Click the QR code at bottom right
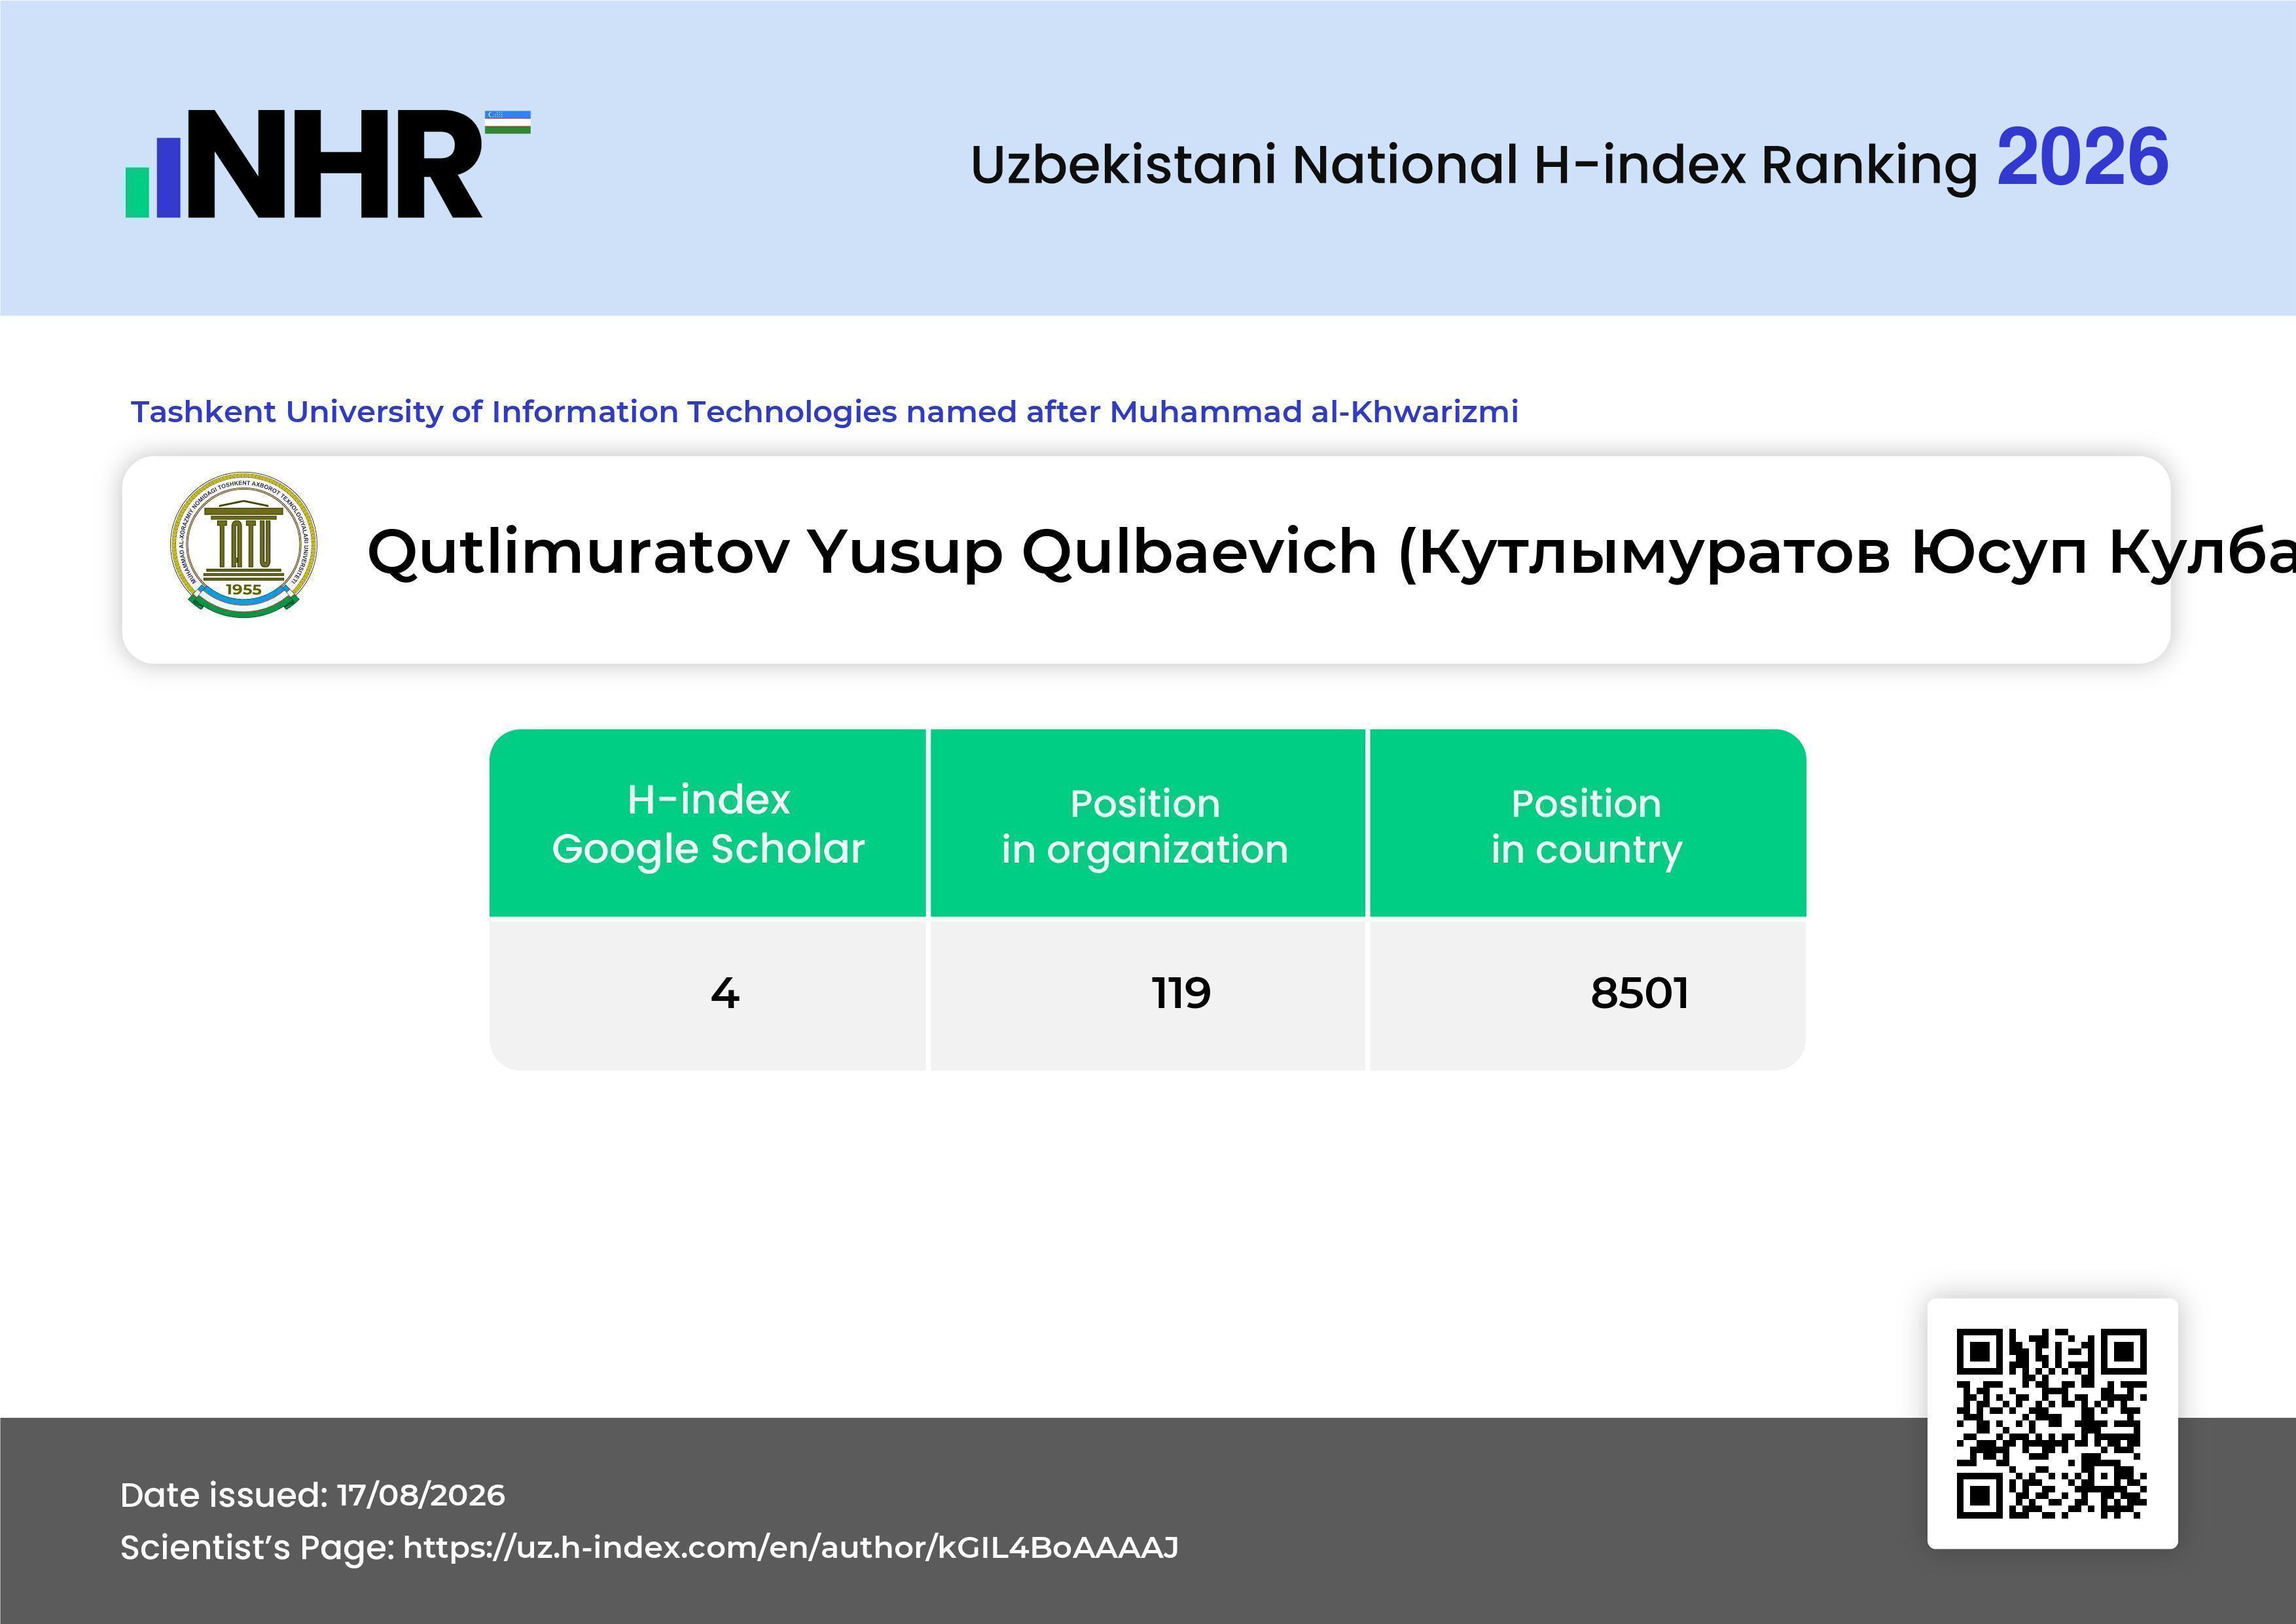Screen dimensions: 2296x1624 [x=2052, y=1423]
